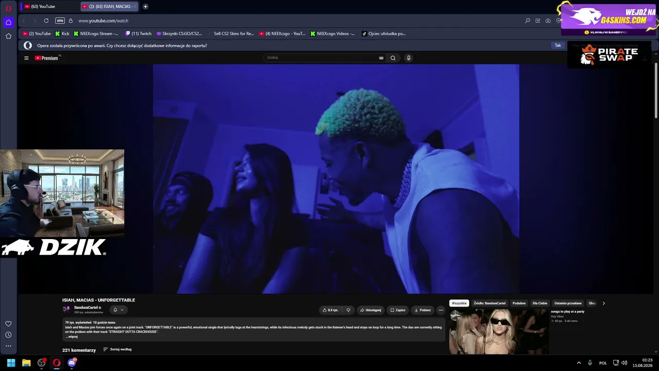Open the subscription notification bell dropdown
Image resolution: width=659 pixels, height=371 pixels.
(x=118, y=310)
